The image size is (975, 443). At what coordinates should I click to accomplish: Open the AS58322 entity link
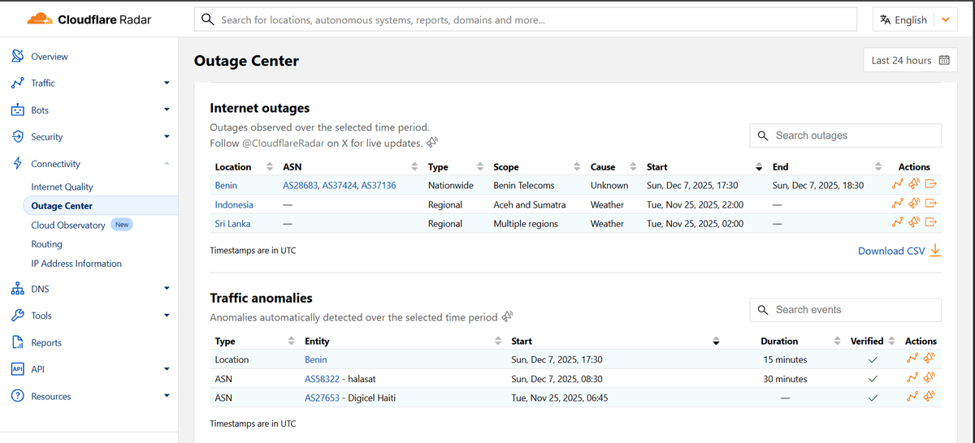tap(323, 379)
